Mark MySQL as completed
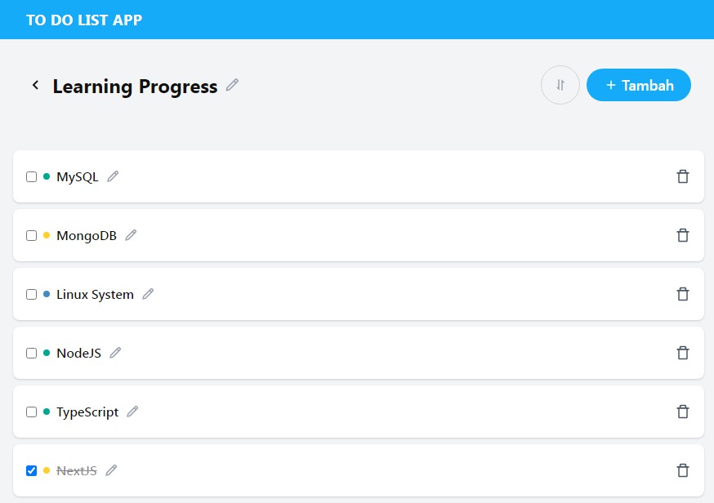The image size is (714, 503). [x=29, y=176]
